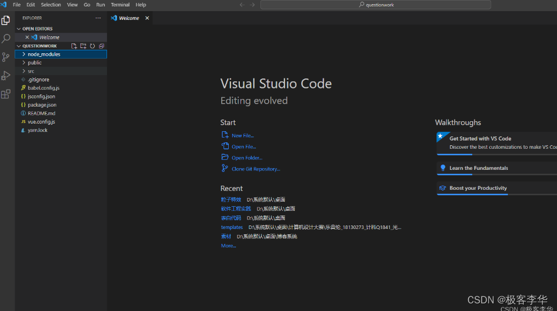Open yarn.lock file
This screenshot has width=557, height=311.
coord(61,130)
